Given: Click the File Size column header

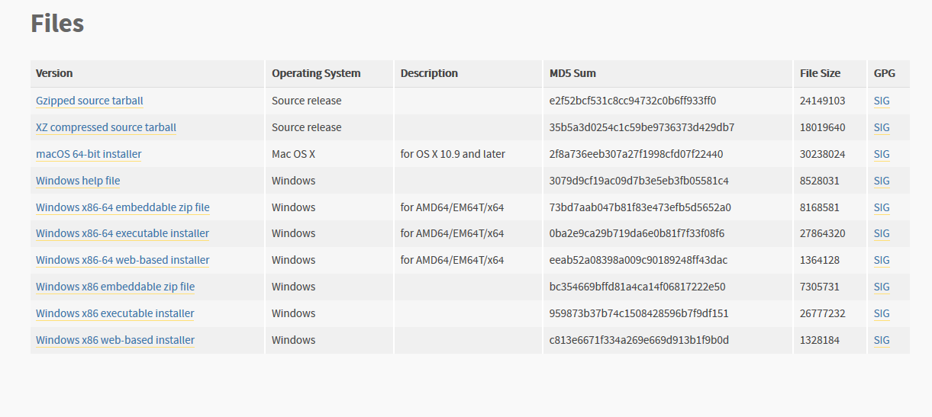Looking at the screenshot, I should click(x=820, y=73).
